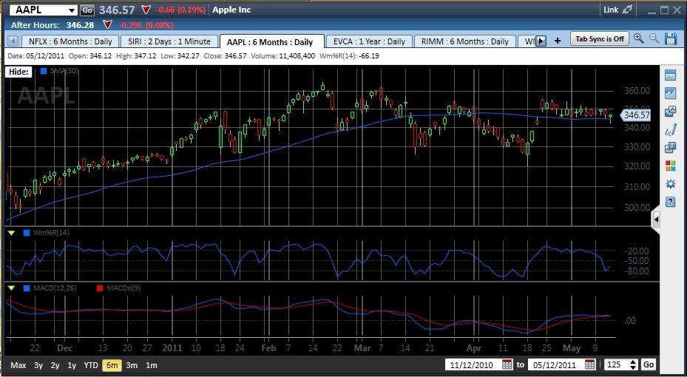Open the time frame ruler icon in the sidebar
The width and height of the screenshot is (687, 377).
670,75
